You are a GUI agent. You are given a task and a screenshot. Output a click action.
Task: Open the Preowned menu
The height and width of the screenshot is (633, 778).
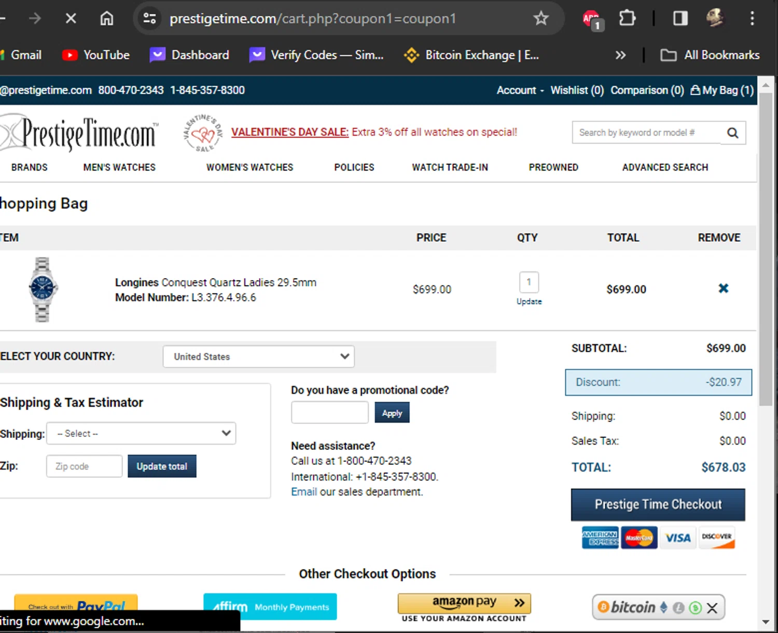(x=553, y=167)
